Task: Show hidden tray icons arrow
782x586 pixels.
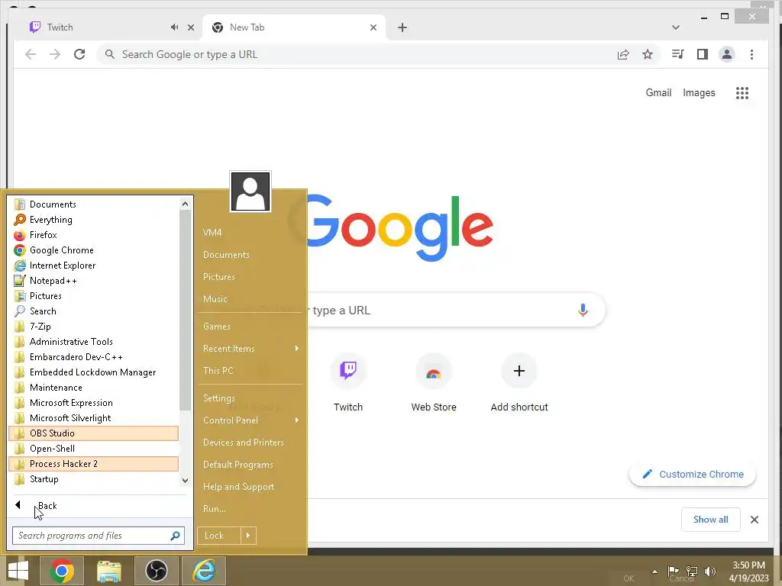Action: [654, 572]
